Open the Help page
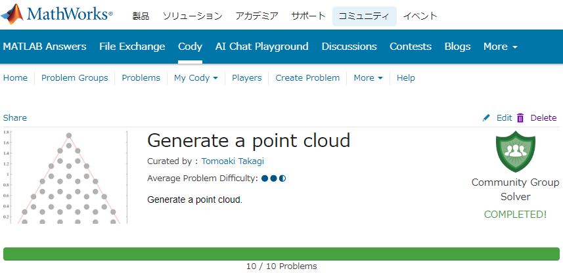The height and width of the screenshot is (273, 563). tap(406, 78)
